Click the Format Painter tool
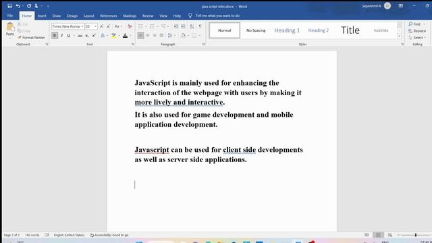Image resolution: width=432 pixels, height=243 pixels. click(31, 38)
